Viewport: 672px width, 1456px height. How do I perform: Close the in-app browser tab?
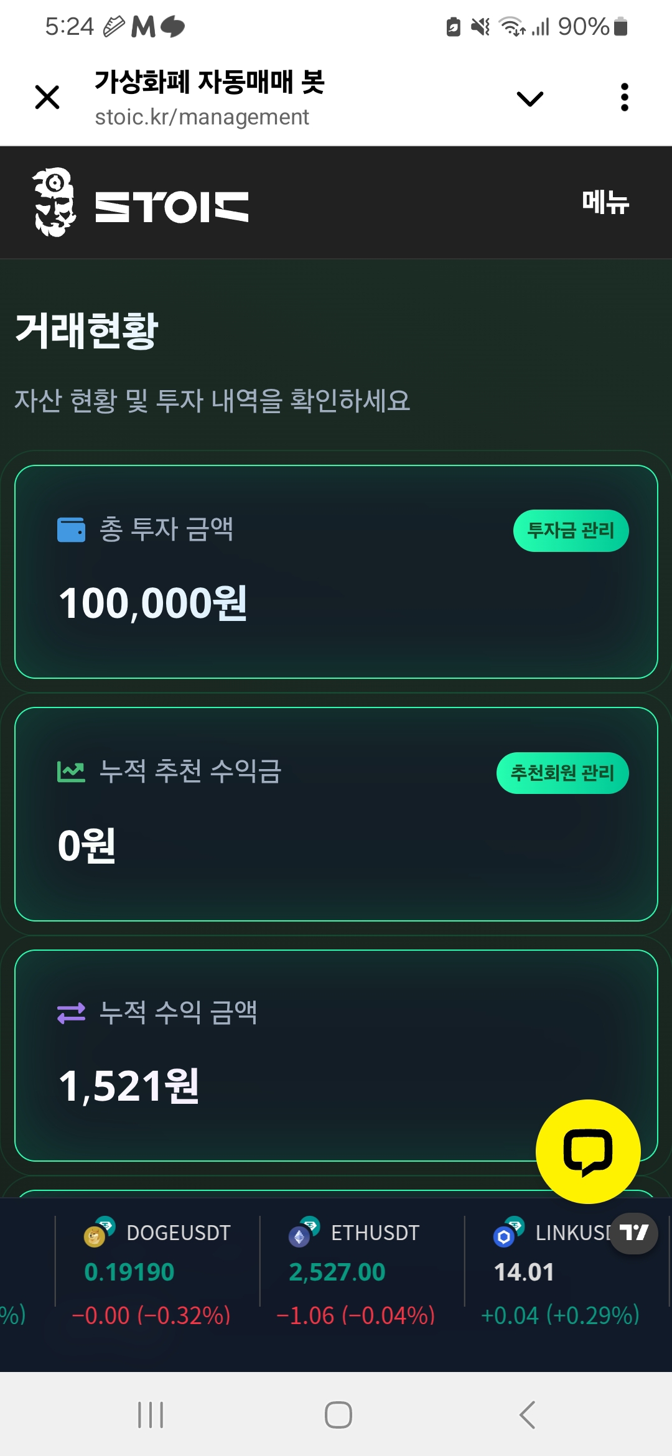point(47,98)
